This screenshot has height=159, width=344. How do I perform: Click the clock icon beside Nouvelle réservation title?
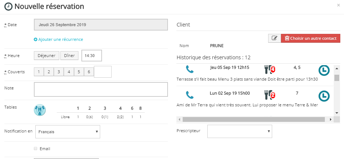(8, 7)
